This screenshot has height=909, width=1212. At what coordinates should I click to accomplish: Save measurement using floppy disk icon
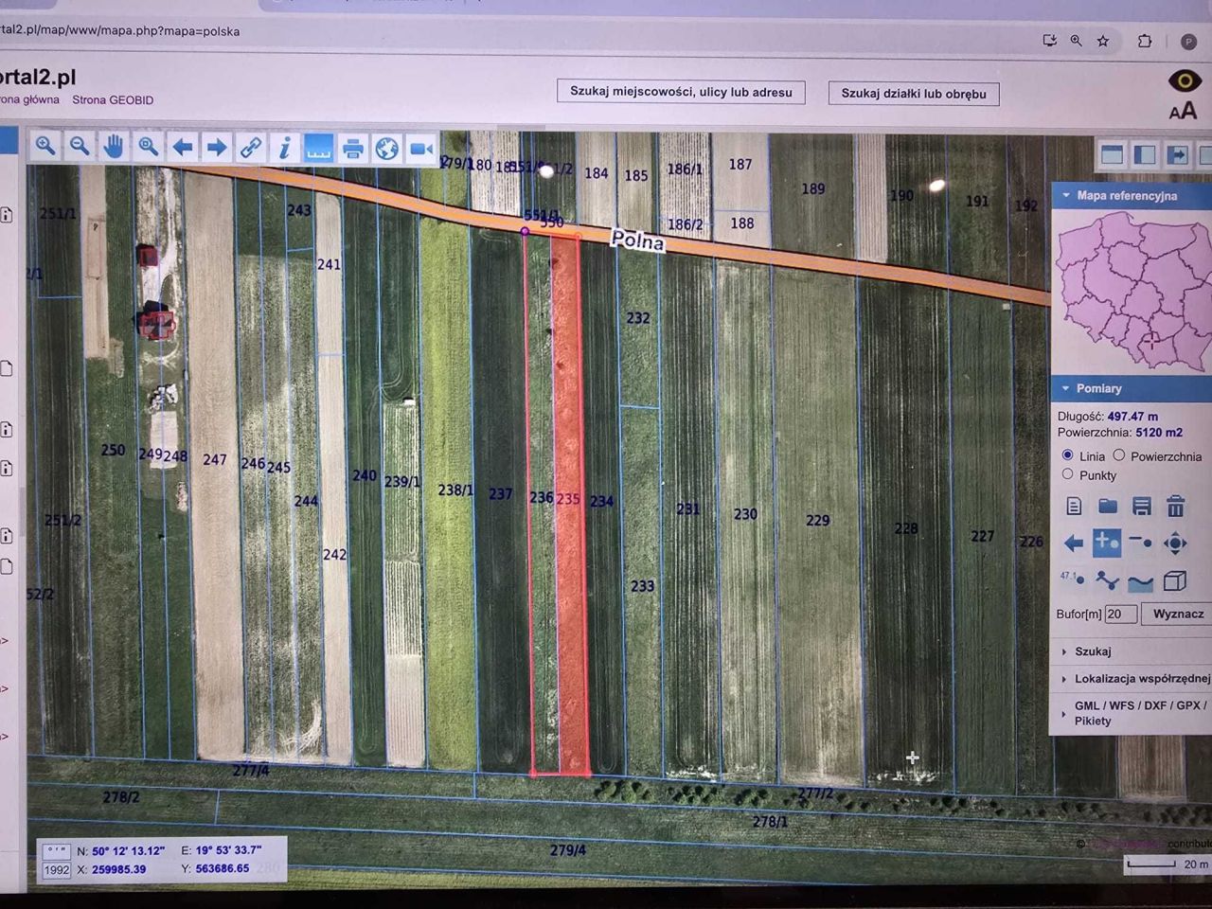pos(1141,506)
